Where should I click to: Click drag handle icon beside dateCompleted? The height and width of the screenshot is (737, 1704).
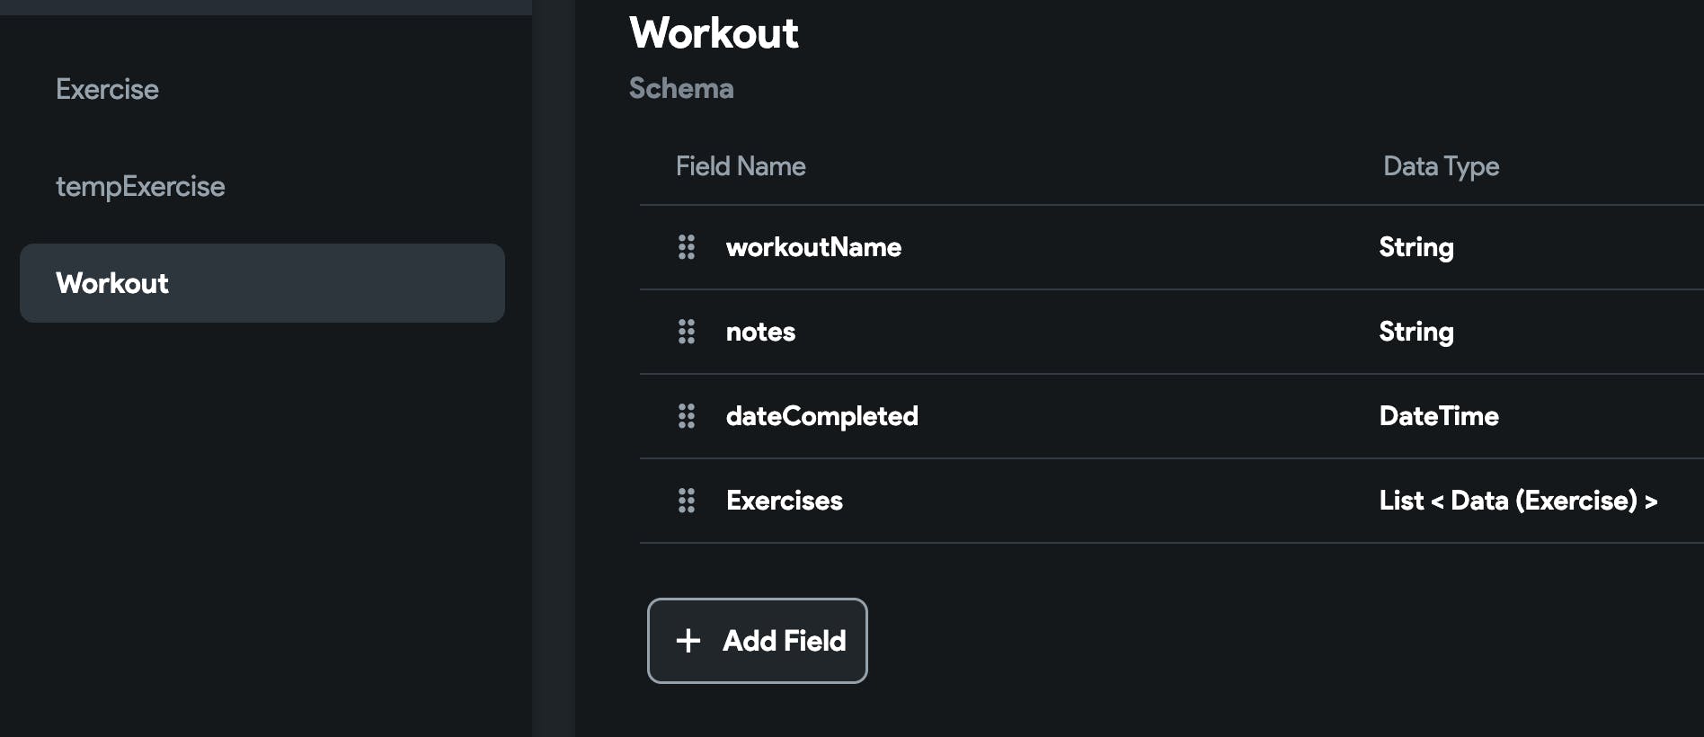(x=687, y=416)
